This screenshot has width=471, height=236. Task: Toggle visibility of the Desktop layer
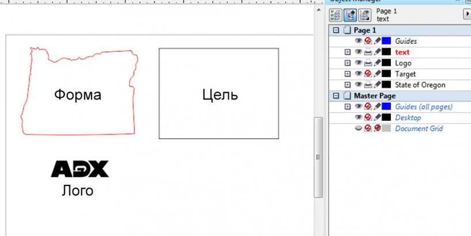(358, 117)
